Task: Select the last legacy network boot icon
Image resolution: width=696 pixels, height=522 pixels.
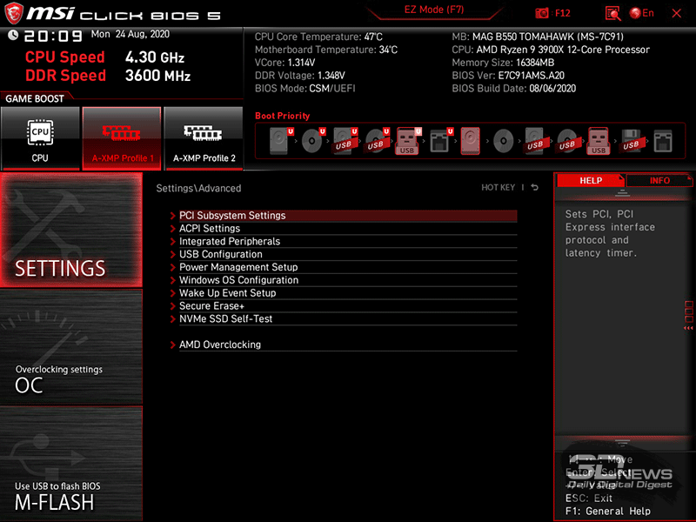Action: point(663,141)
